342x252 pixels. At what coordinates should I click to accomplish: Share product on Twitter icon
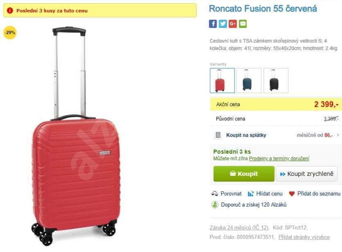[x=223, y=24]
